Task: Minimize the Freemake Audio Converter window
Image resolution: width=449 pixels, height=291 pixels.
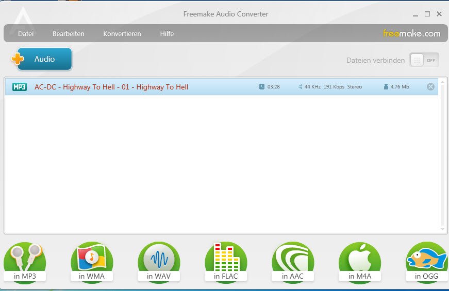Action: [x=415, y=14]
